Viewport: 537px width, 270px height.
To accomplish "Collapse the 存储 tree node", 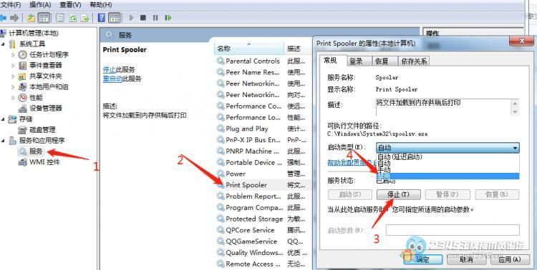I will [x=3, y=119].
